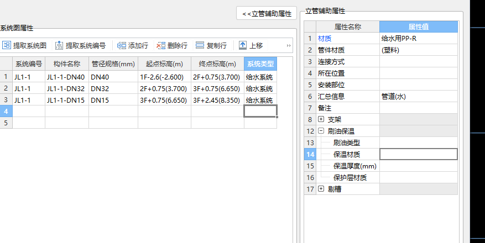The width and height of the screenshot is (485, 243).
Task: Click the 复制行 toolbar icon
Action: 200,45
